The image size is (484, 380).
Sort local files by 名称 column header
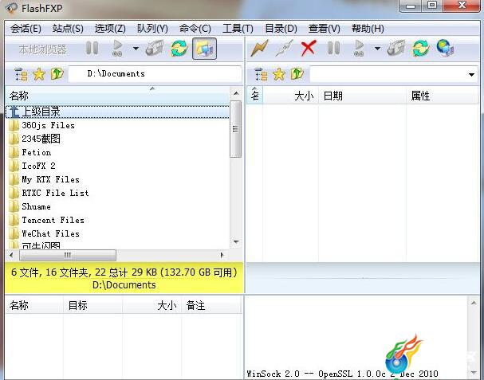point(117,96)
